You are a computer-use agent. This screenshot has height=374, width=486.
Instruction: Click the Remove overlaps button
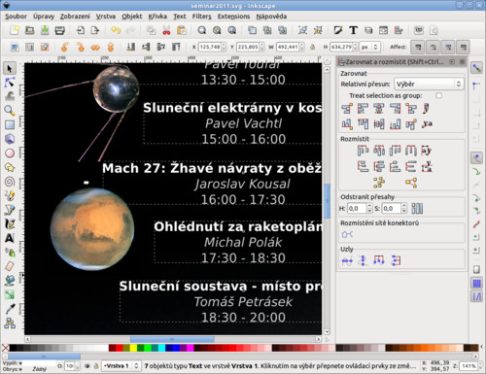click(x=417, y=208)
